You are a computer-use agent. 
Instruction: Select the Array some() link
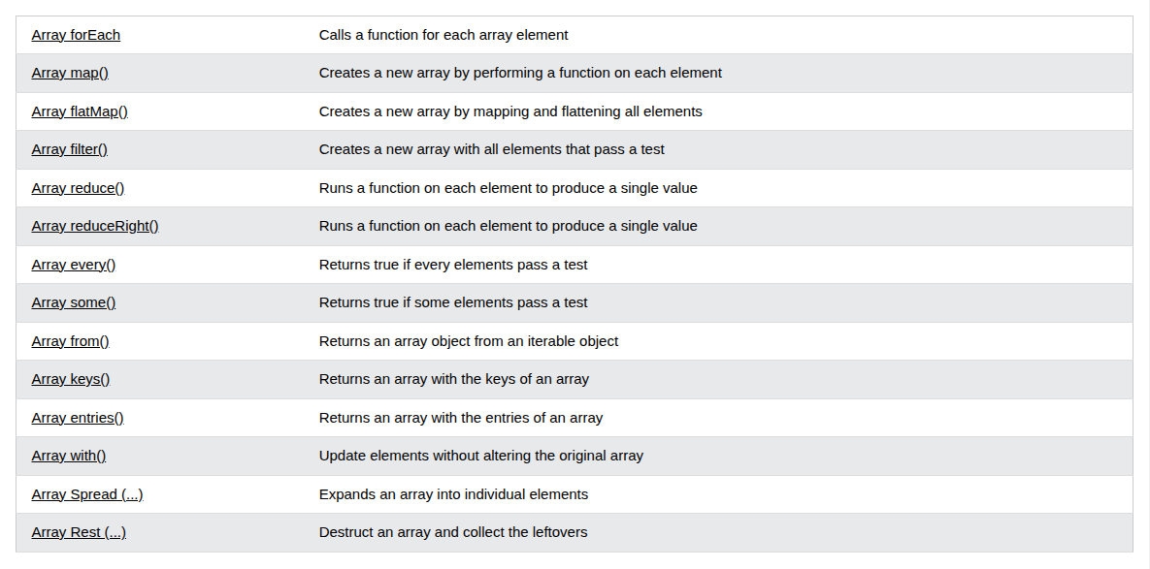coord(73,301)
